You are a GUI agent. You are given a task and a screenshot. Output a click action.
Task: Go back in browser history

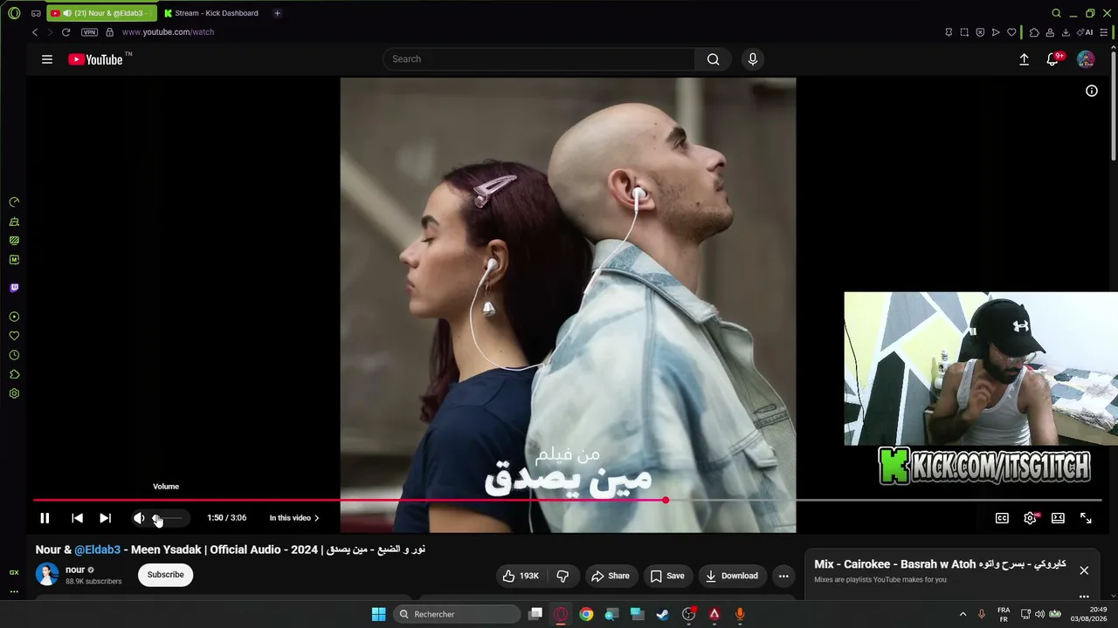[x=35, y=32]
